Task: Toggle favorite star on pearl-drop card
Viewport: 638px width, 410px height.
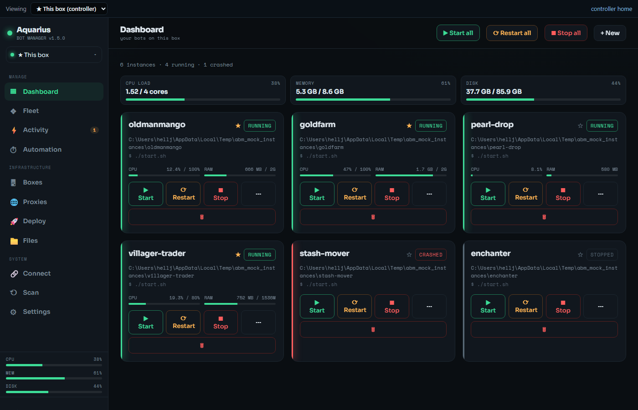Action: [x=580, y=126]
